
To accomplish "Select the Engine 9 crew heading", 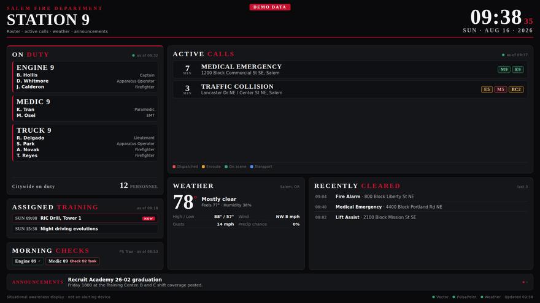I will click(x=35, y=67).
